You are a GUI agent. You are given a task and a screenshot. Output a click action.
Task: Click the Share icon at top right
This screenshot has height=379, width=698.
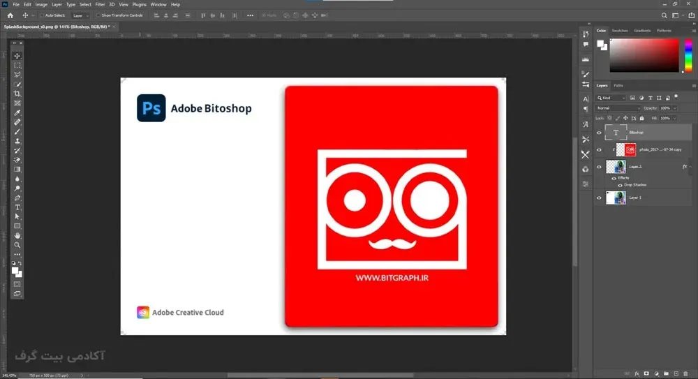click(x=691, y=15)
